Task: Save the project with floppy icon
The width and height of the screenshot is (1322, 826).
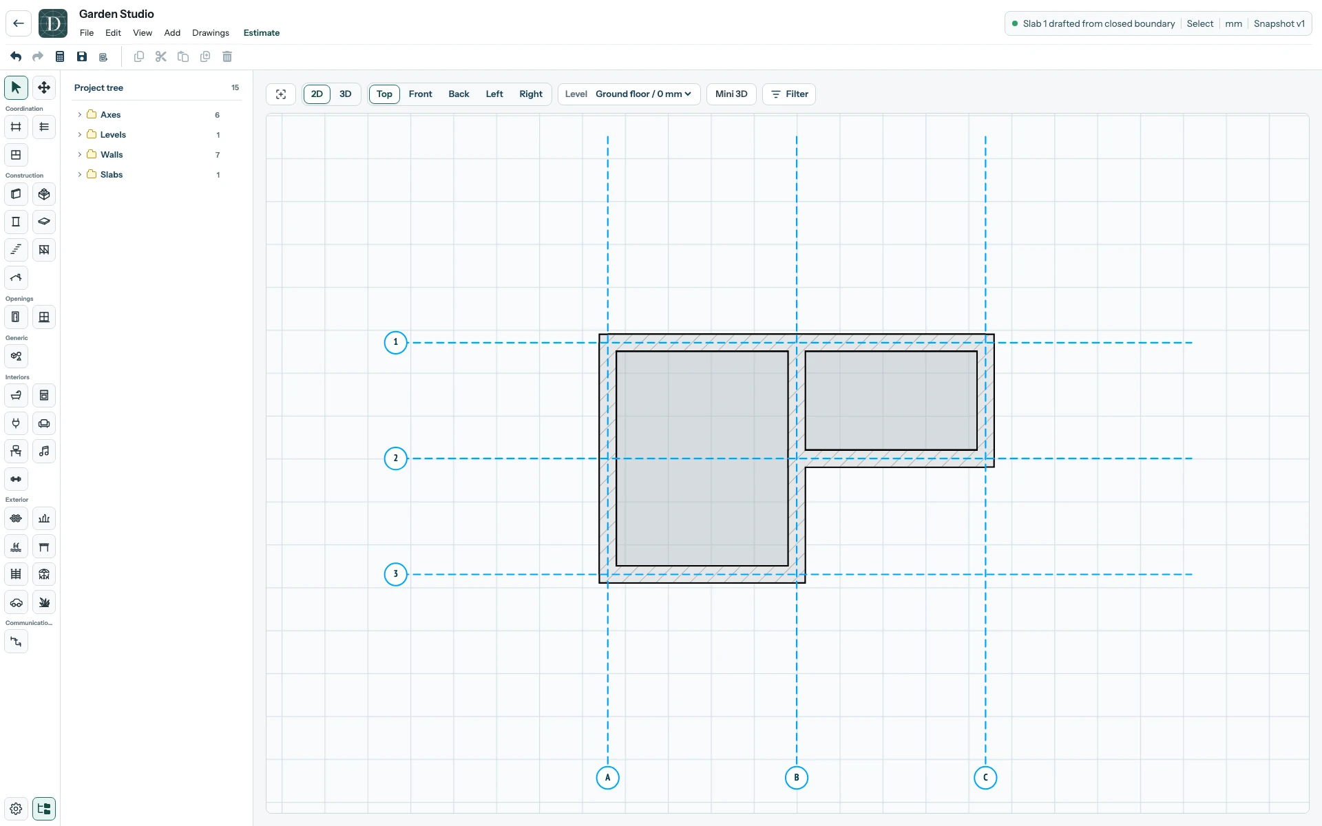Action: point(82,56)
